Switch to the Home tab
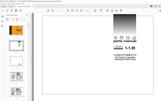 click(x=4, y=6)
